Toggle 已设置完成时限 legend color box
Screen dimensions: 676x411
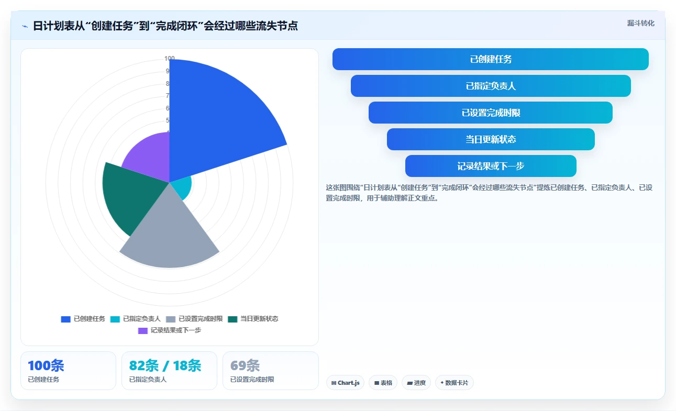(x=171, y=319)
